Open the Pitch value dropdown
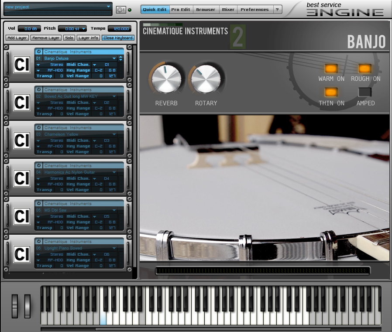 coord(83,29)
